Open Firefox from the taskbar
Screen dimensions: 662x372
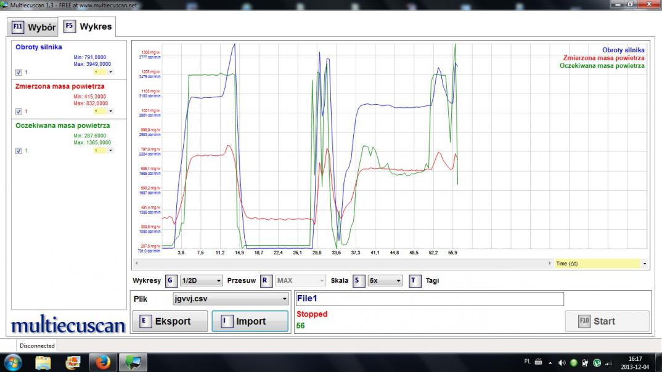pyautogui.click(x=102, y=362)
